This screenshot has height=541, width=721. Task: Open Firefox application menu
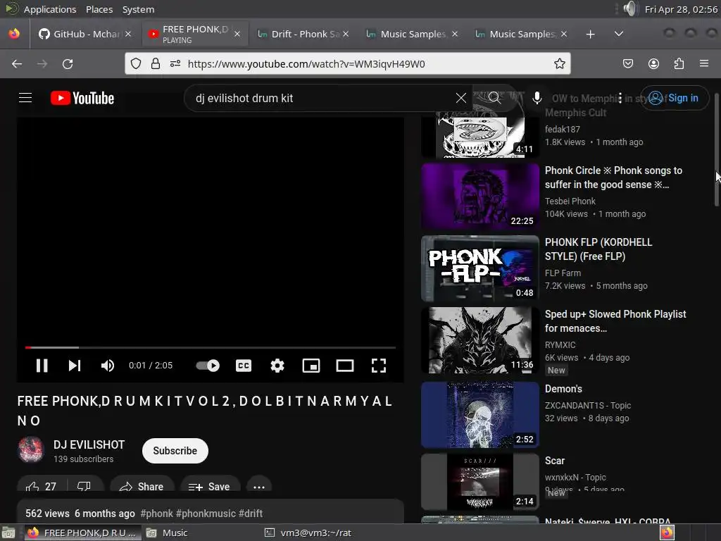pyautogui.click(x=704, y=64)
